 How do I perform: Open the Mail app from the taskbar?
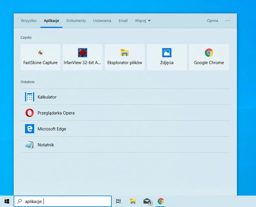[147, 201]
